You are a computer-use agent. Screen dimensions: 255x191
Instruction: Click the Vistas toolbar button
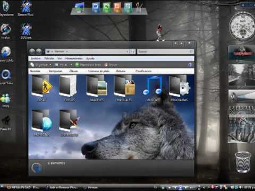[x=61, y=65]
